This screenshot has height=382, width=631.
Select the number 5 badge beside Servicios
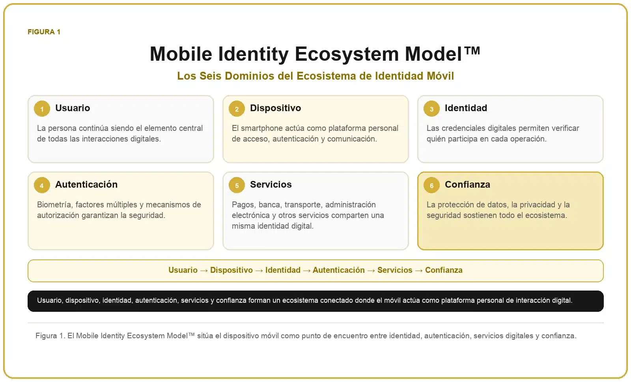[237, 185]
